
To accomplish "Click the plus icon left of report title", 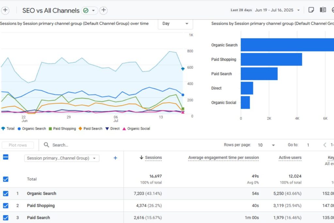I will [6, 10].
